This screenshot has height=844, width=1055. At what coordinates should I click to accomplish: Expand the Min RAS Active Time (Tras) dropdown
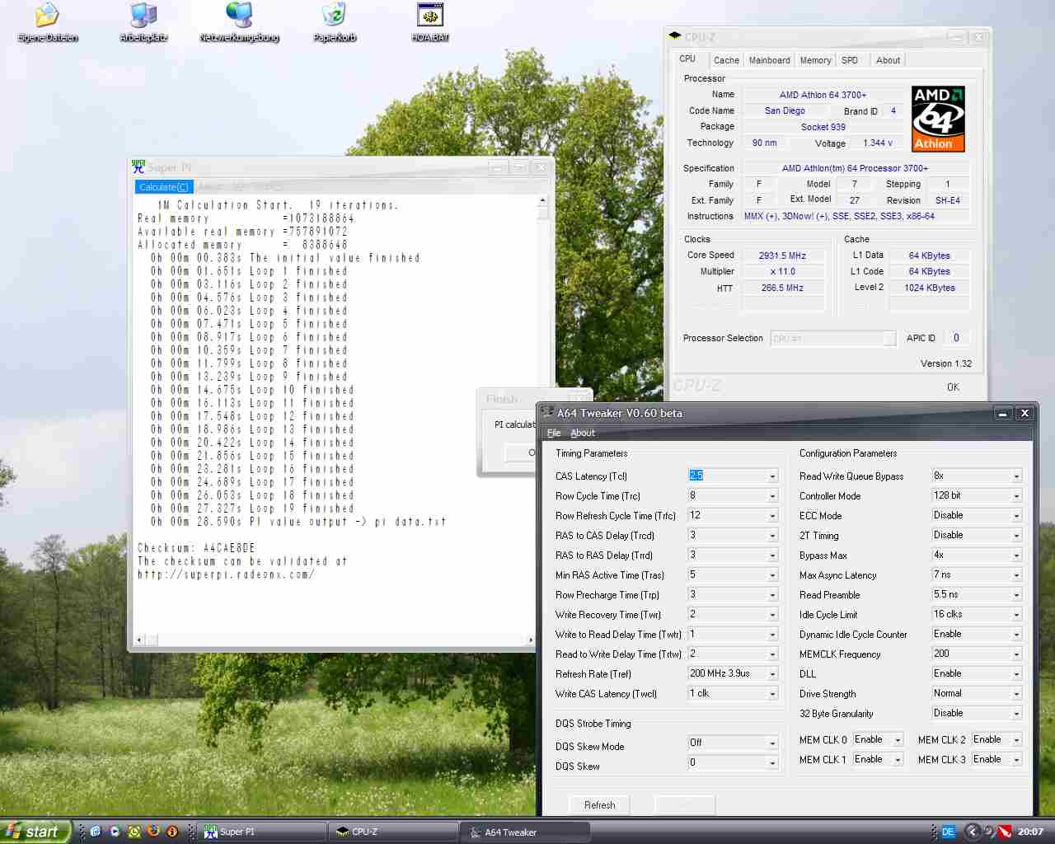click(x=772, y=575)
